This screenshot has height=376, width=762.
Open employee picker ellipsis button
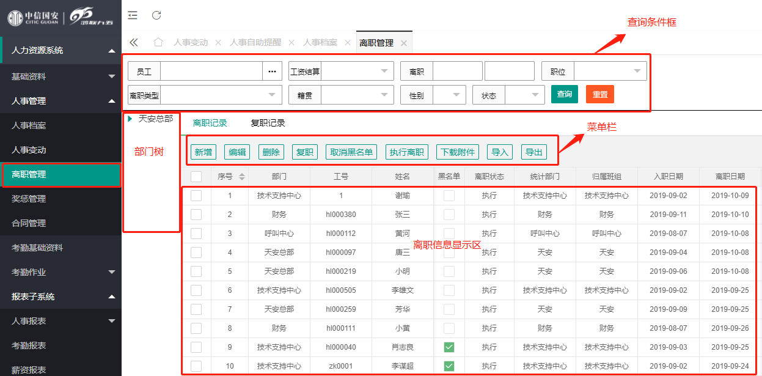(x=272, y=72)
